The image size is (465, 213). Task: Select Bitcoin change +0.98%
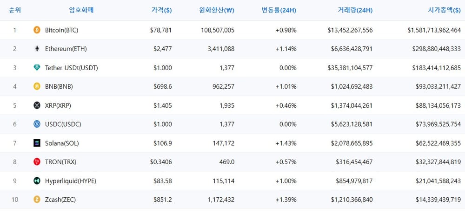click(x=286, y=30)
